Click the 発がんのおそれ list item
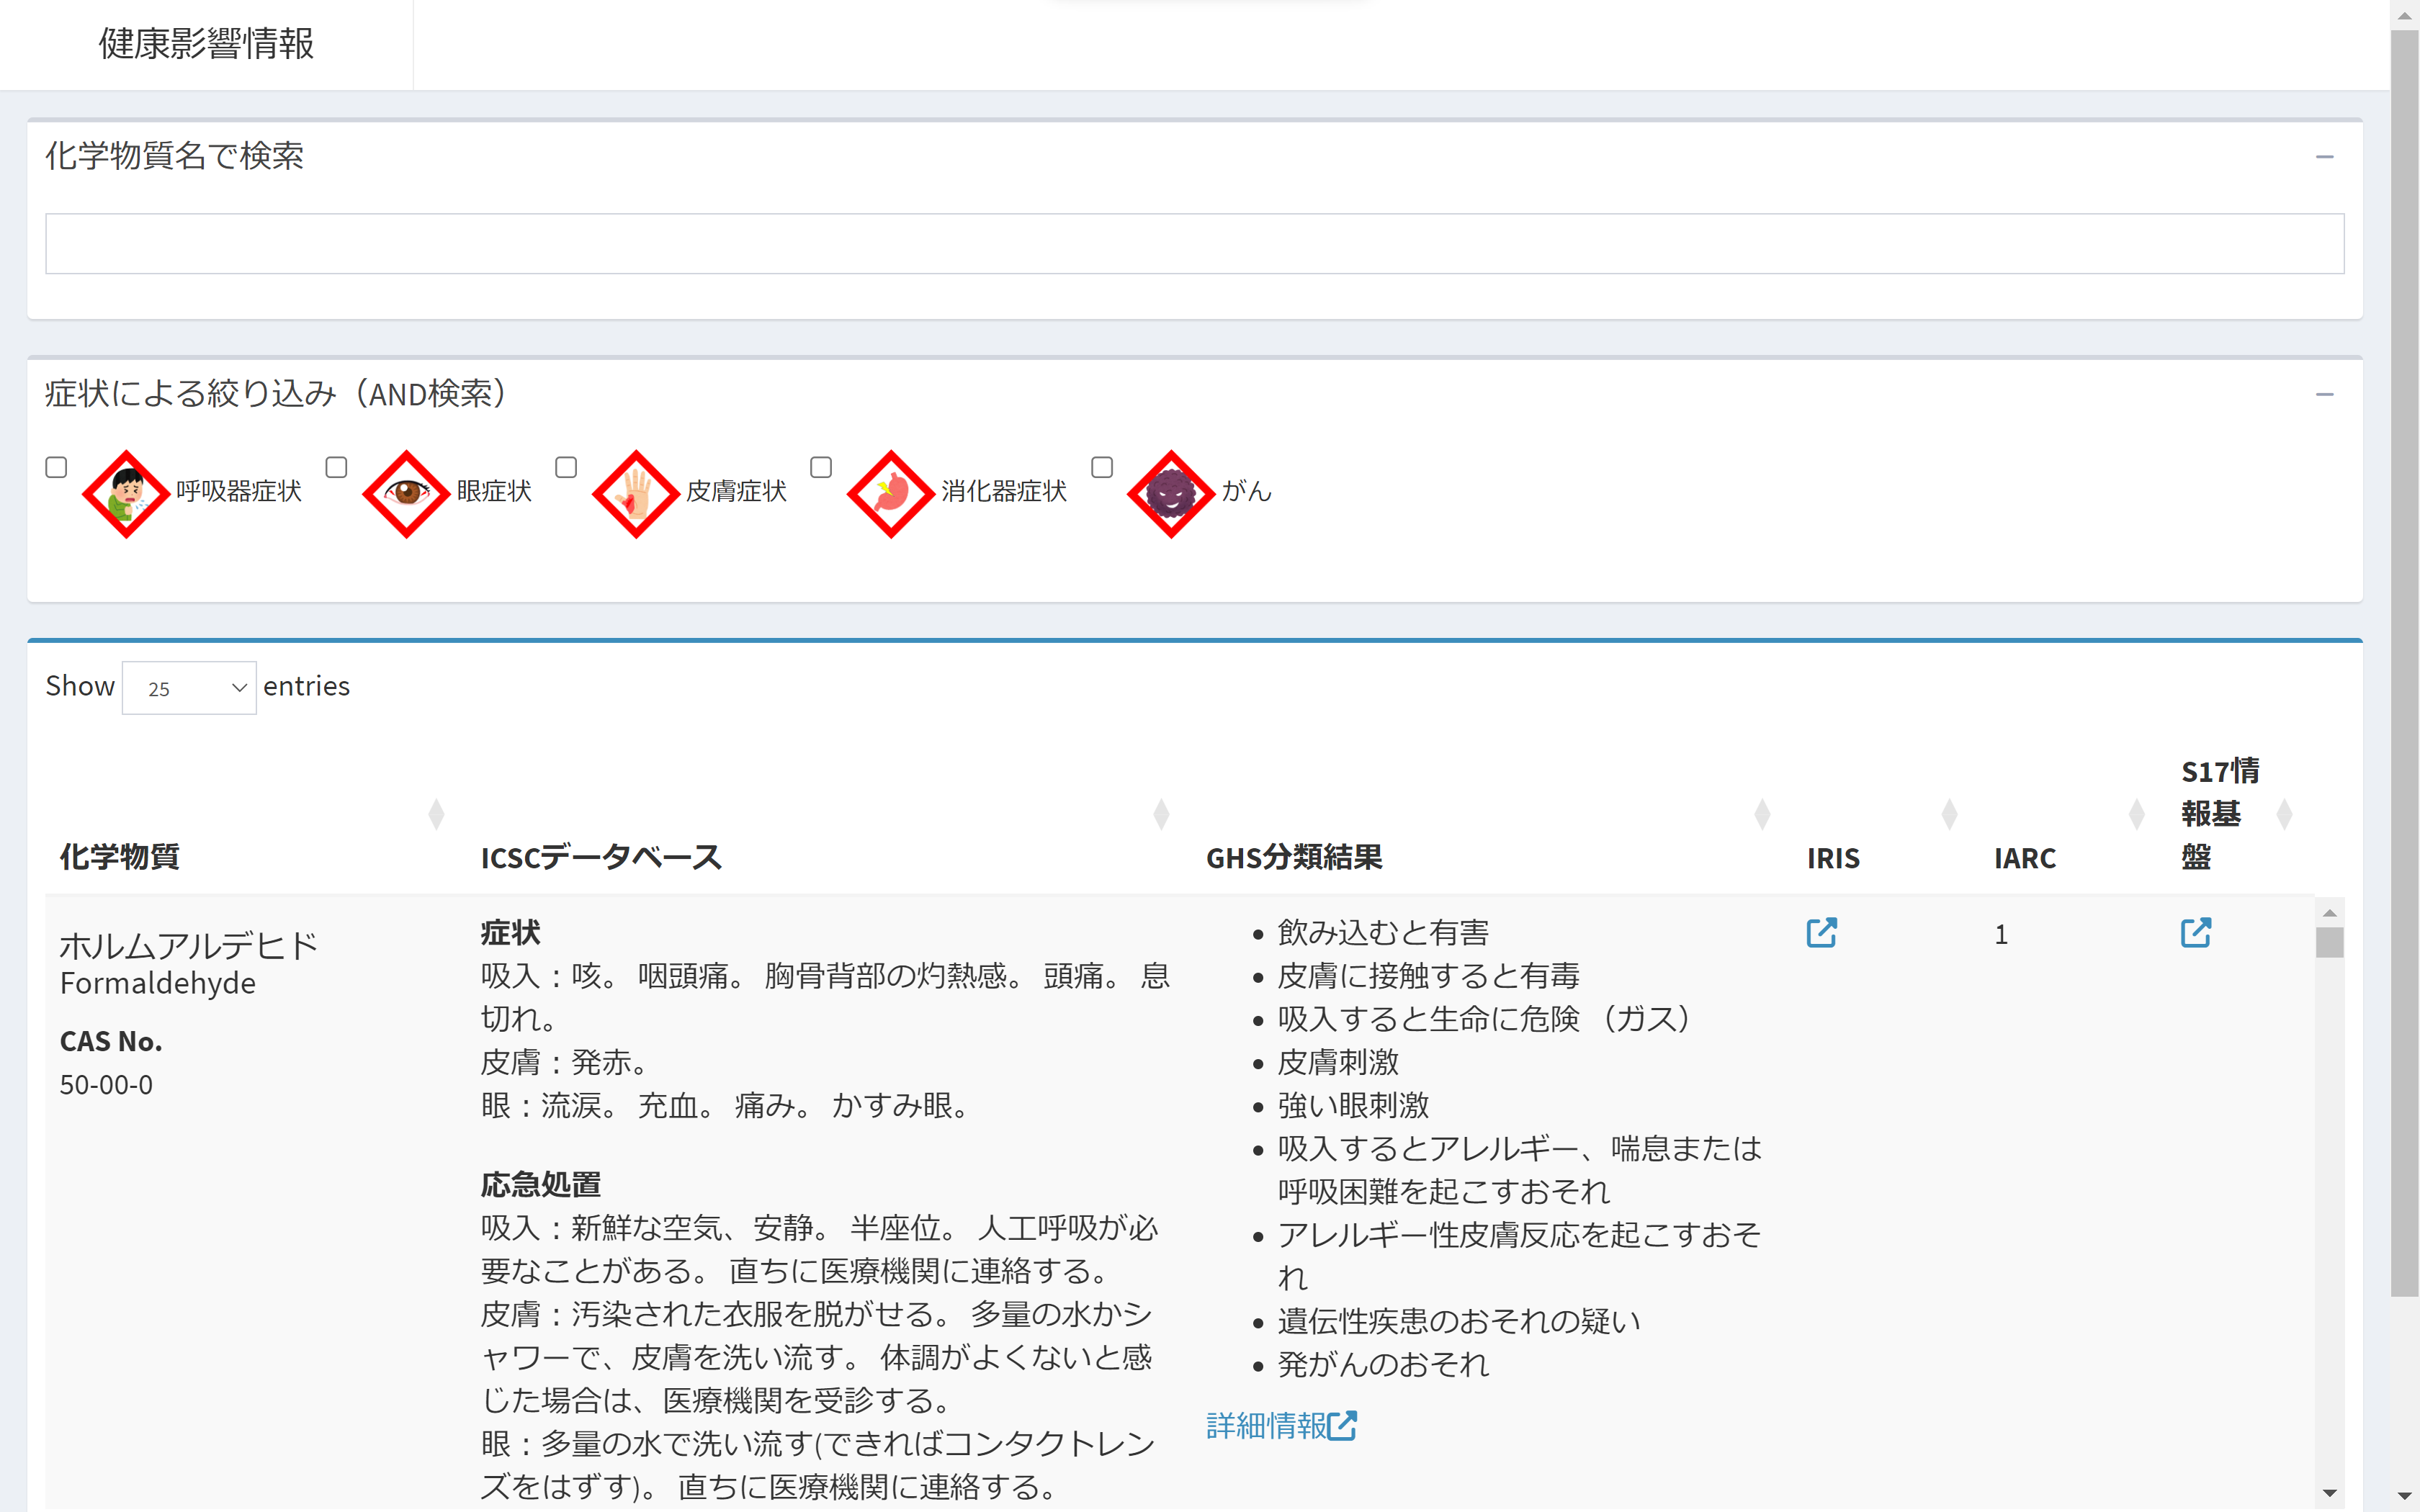This screenshot has width=2420, height=1512. tap(1383, 1365)
